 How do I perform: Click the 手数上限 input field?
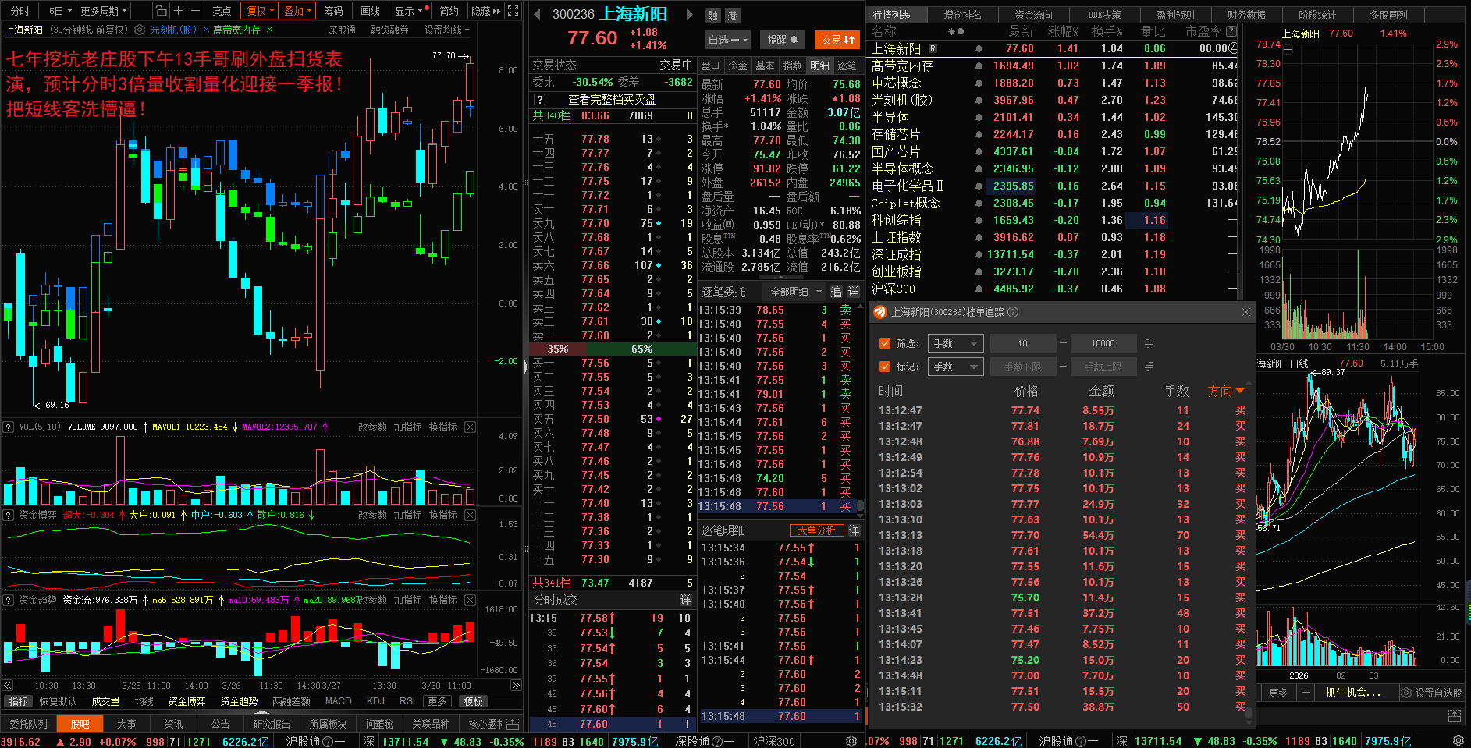(x=1103, y=367)
